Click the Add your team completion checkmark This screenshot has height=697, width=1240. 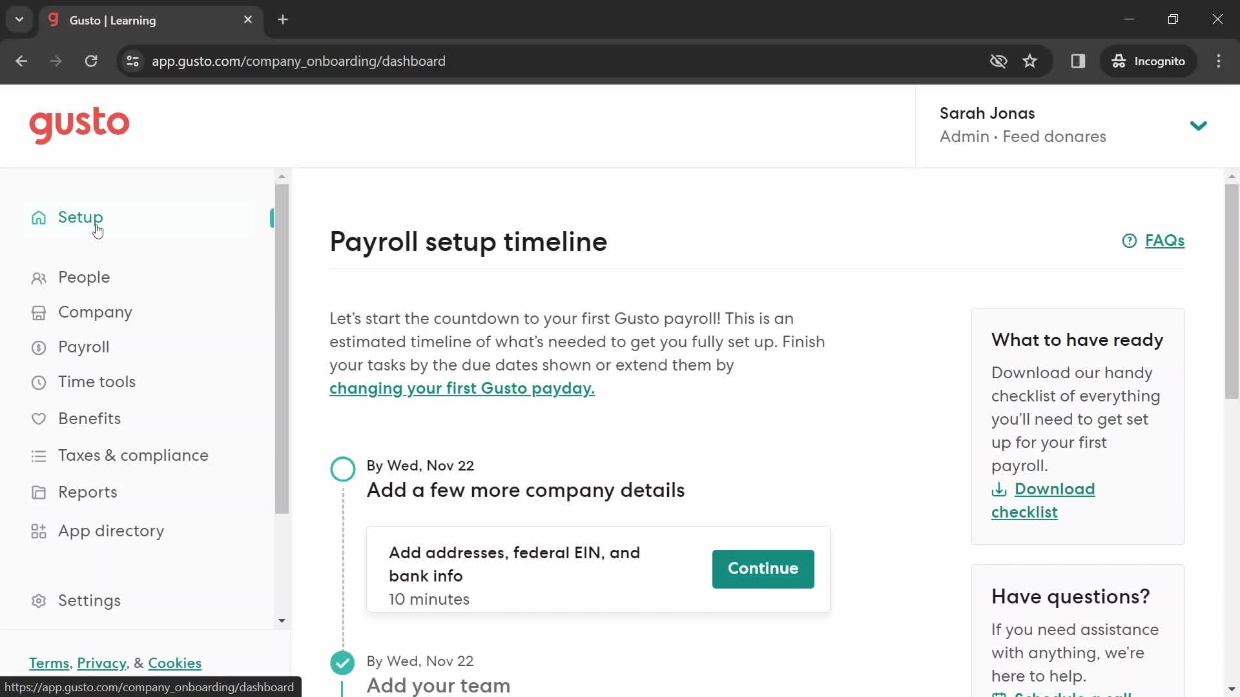[x=342, y=663]
